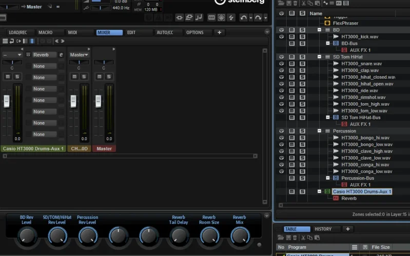Click the Reverb FX icon in tree
Screen dimensions: 410x256
[336, 198]
